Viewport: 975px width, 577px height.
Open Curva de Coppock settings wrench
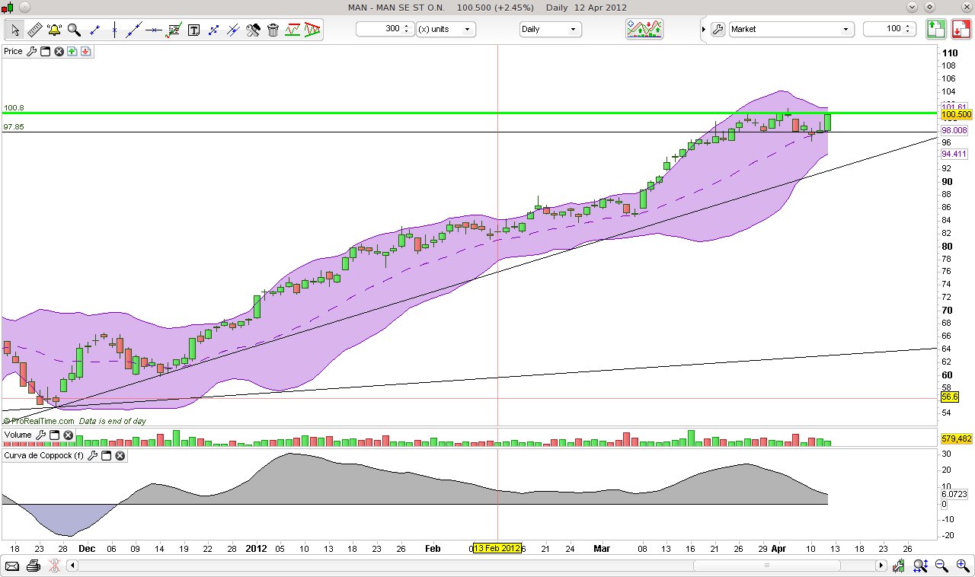click(x=93, y=455)
